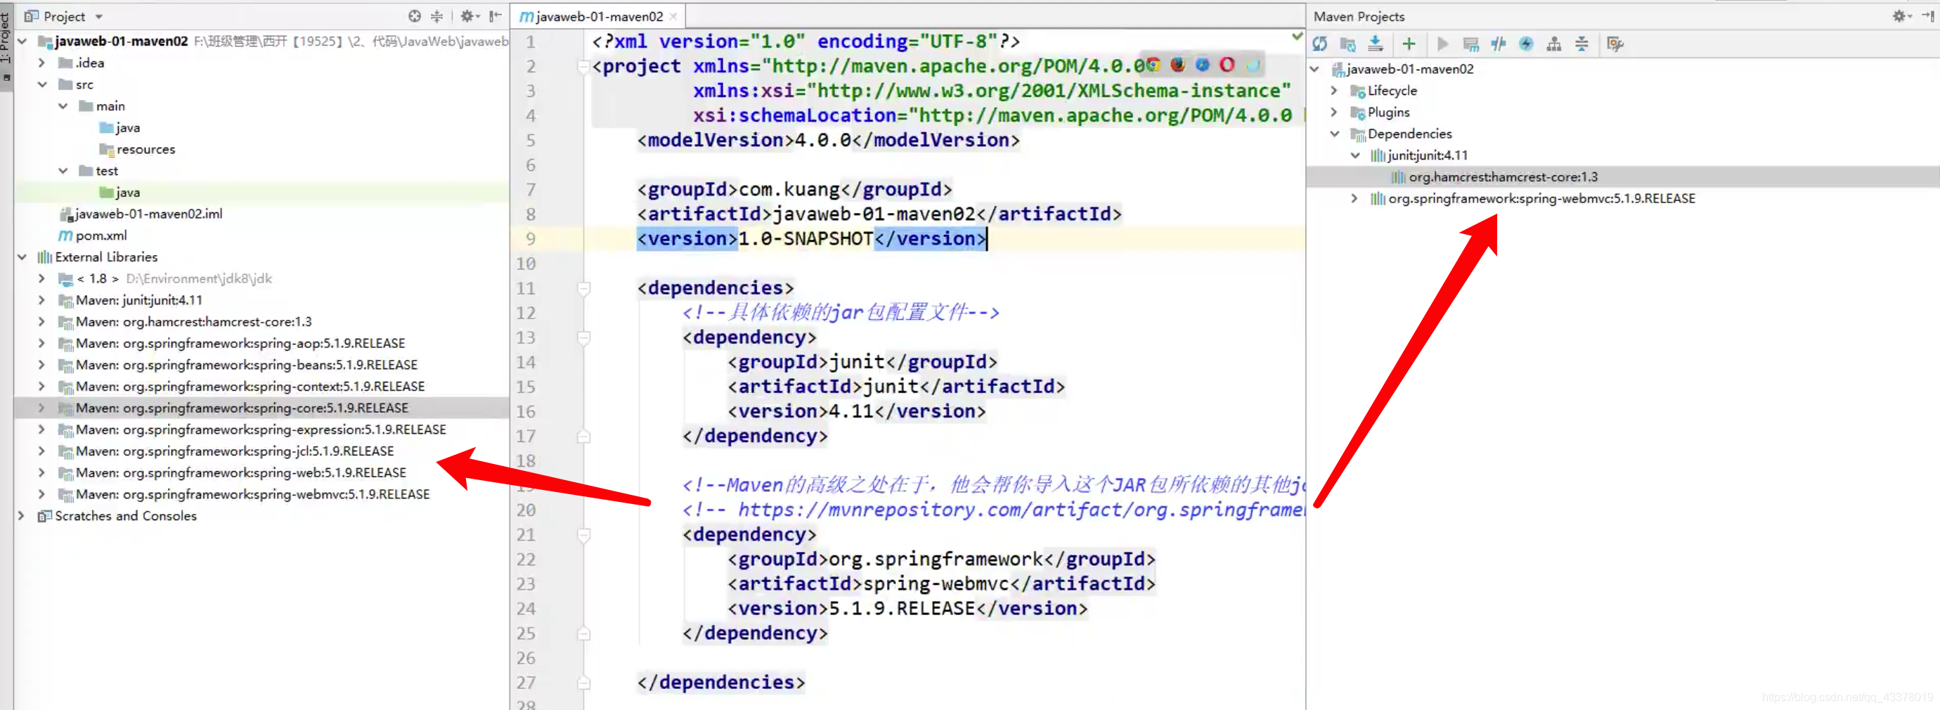This screenshot has width=1940, height=710.
Task: Expand Scratches and Consoles node
Action: point(22,516)
